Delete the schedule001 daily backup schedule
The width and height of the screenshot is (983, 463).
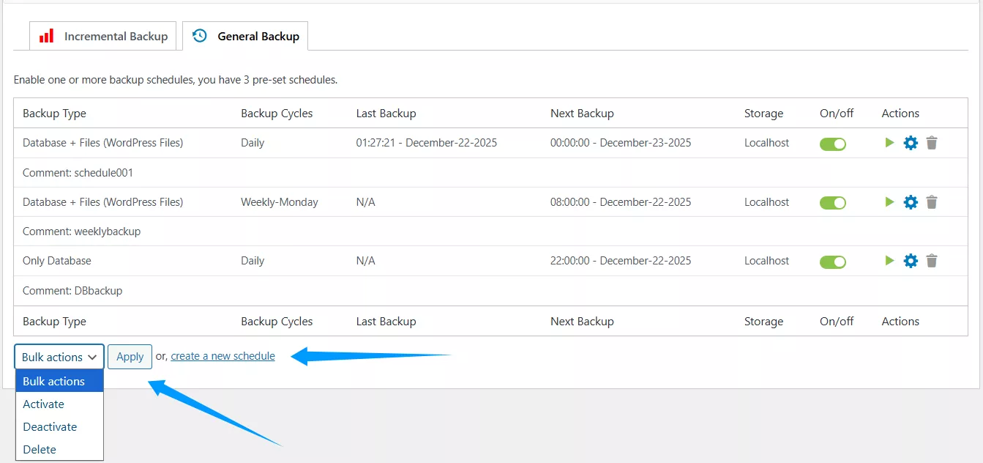coord(931,143)
